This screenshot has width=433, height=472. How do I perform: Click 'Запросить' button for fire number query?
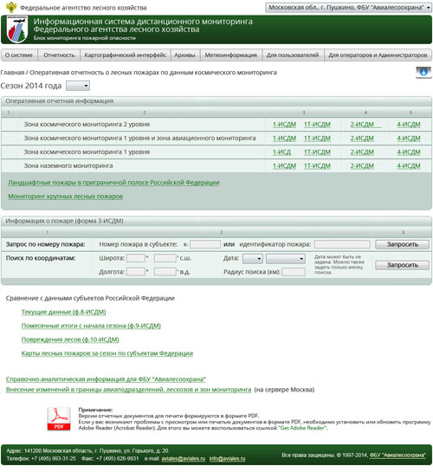coord(403,244)
